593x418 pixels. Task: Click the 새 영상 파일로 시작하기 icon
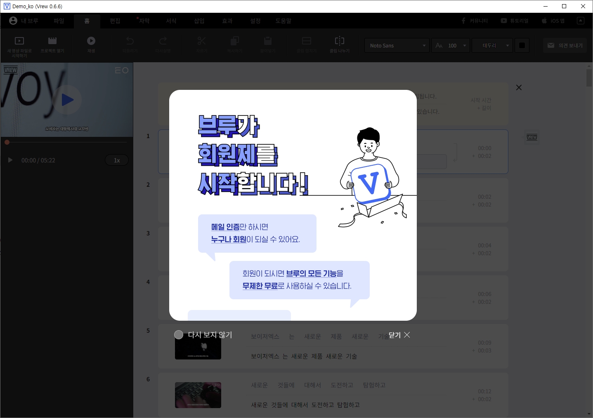pos(19,41)
